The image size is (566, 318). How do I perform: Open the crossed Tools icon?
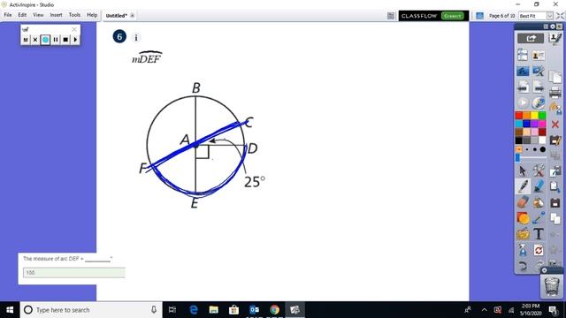(x=539, y=170)
